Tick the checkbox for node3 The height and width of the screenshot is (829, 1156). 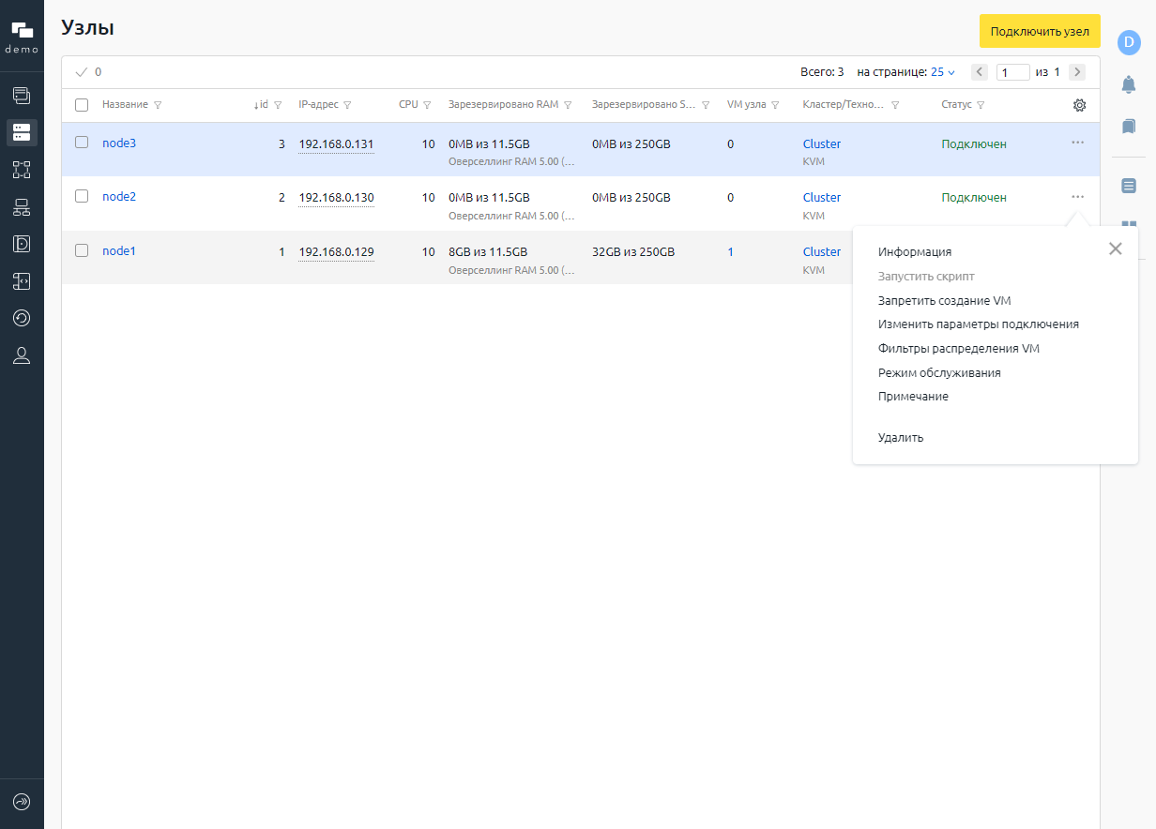click(82, 143)
